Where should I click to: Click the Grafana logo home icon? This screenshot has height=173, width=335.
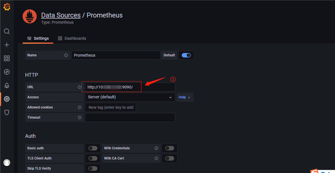tap(7, 7)
